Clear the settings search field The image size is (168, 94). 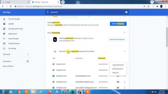(x=126, y=12)
